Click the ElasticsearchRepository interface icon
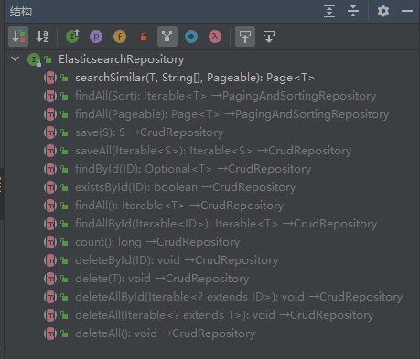420x359 pixels. pos(34,59)
